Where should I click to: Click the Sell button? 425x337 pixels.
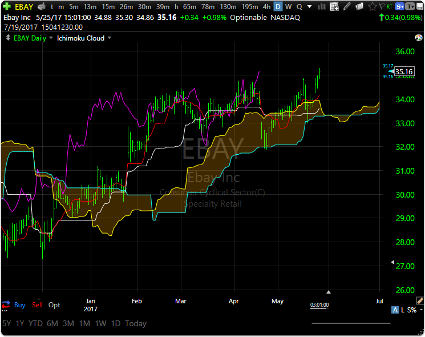[x=37, y=305]
